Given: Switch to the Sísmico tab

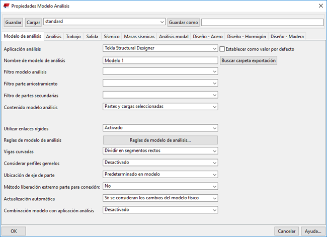Looking at the screenshot, I should coord(111,36).
